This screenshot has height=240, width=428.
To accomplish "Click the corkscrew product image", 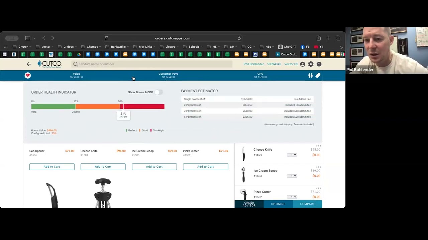I will tap(103, 193).
